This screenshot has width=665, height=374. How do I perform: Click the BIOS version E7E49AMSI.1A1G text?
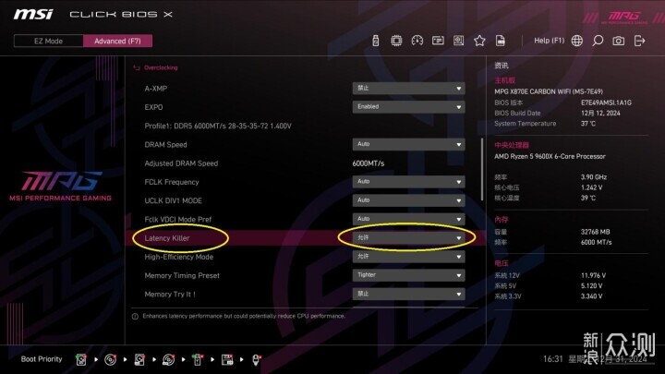[x=606, y=103]
